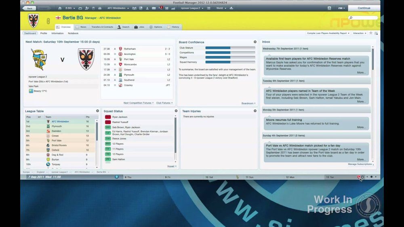Click the Club Stature confidence bar

[x=230, y=48]
